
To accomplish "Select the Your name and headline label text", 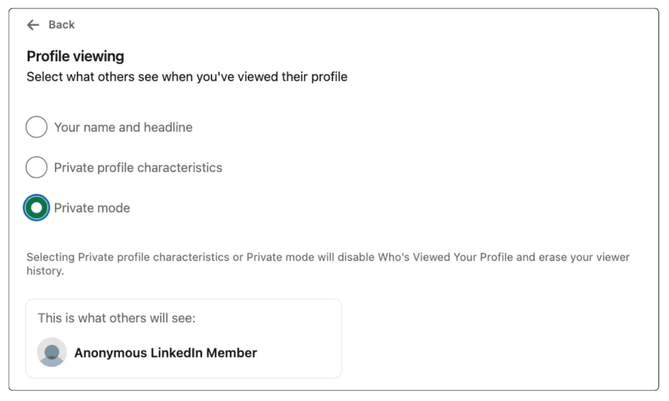I will click(x=123, y=127).
